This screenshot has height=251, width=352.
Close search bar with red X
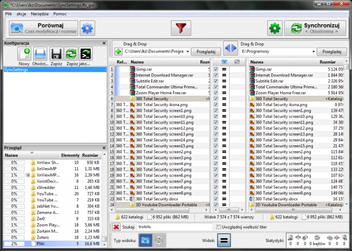click(117, 227)
